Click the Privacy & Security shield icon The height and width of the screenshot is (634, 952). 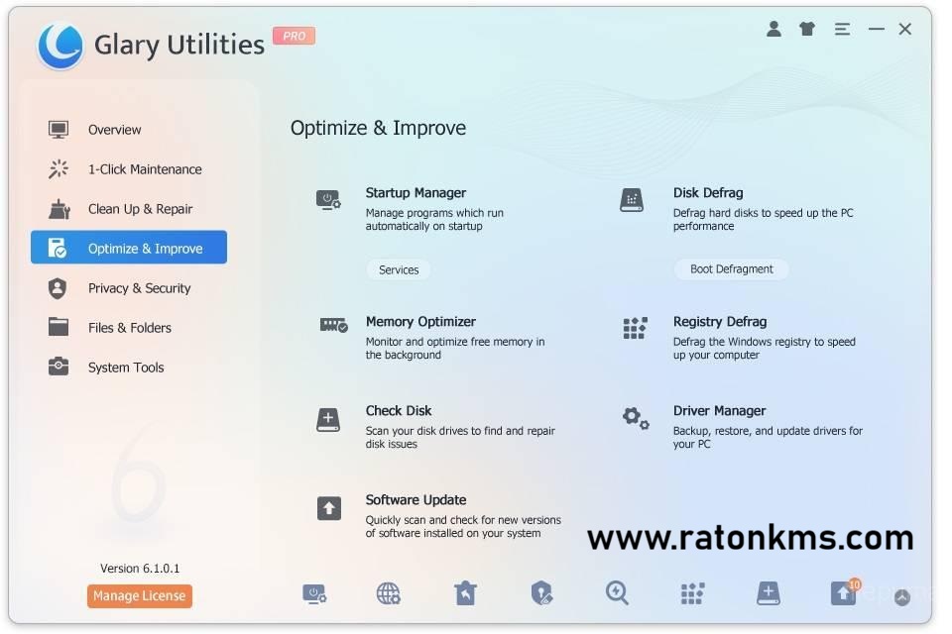58,288
